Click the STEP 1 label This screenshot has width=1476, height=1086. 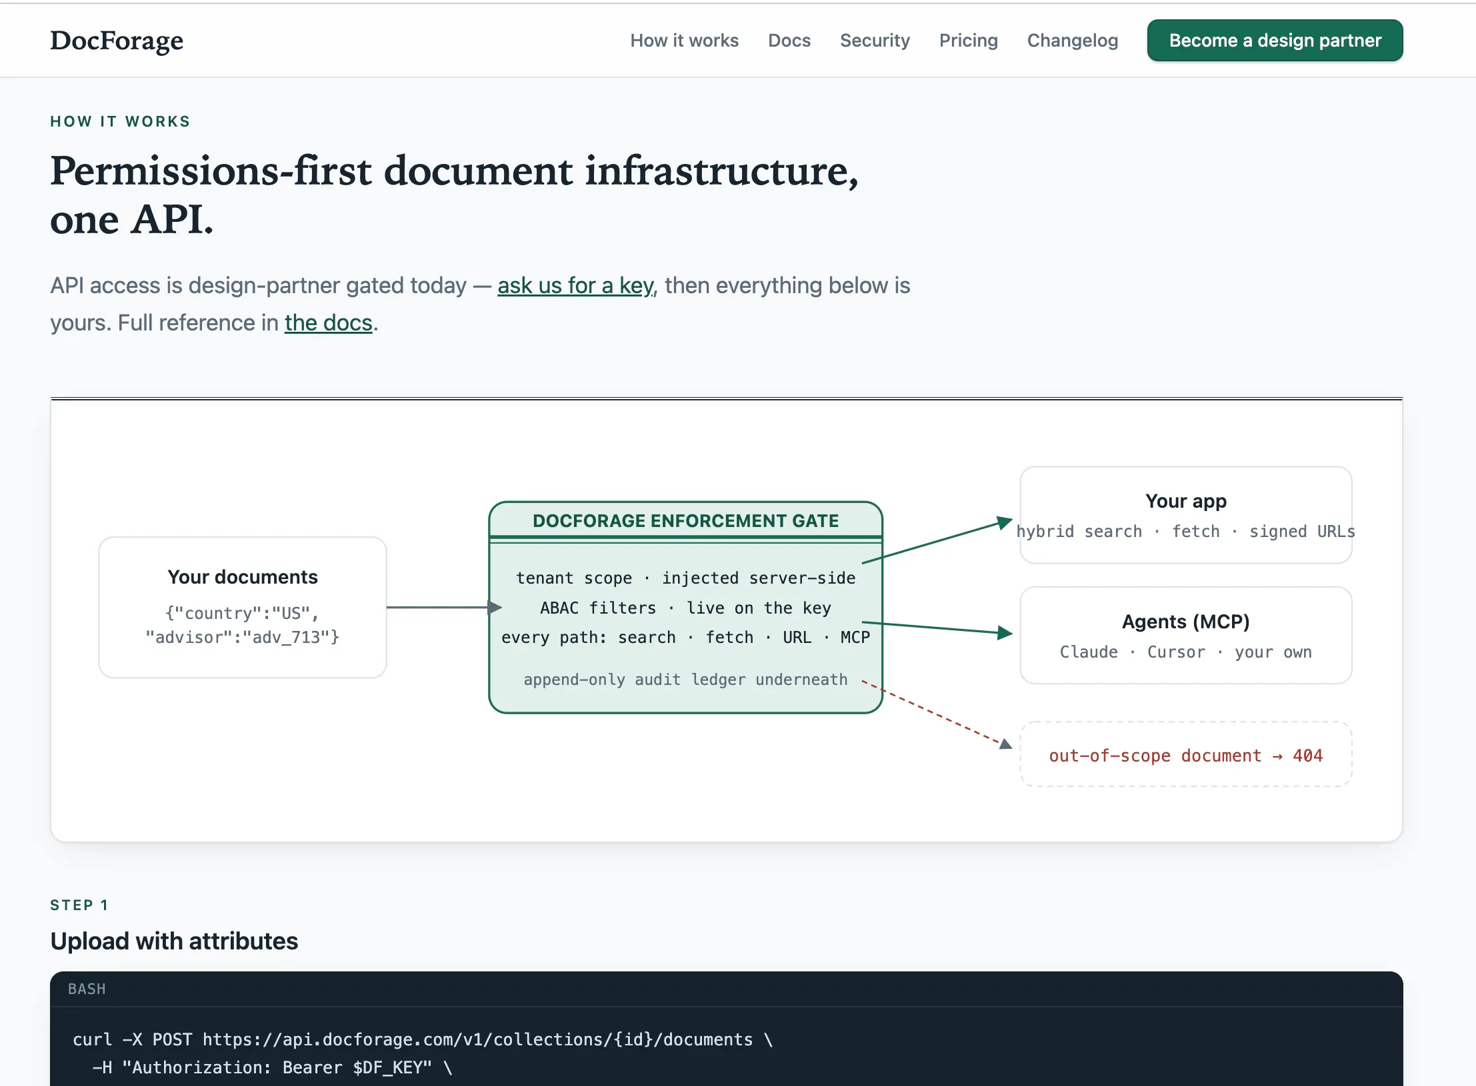[x=79, y=905]
